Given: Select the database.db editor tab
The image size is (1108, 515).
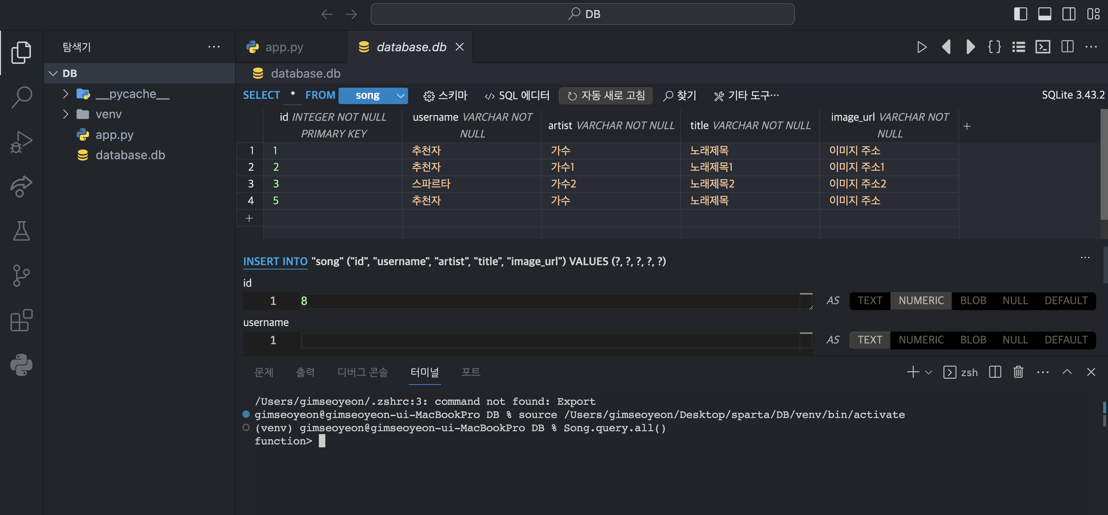Looking at the screenshot, I should coord(409,47).
